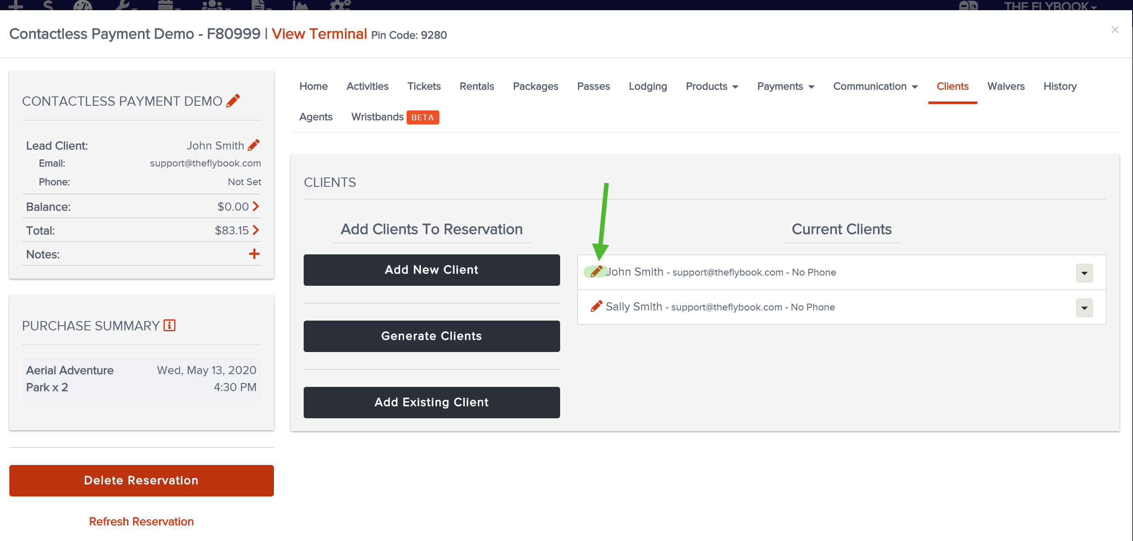Switch to the Passes tab
The width and height of the screenshot is (1133, 541).
point(593,86)
